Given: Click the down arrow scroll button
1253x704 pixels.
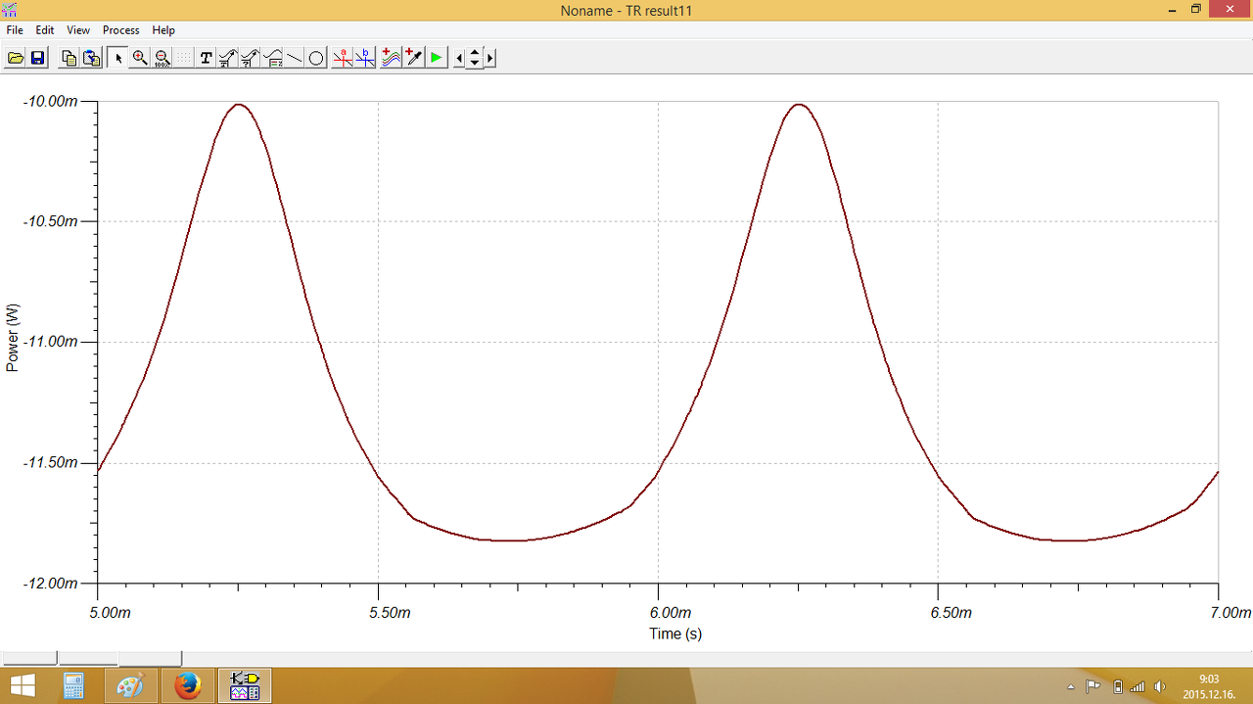Looking at the screenshot, I should 475,63.
